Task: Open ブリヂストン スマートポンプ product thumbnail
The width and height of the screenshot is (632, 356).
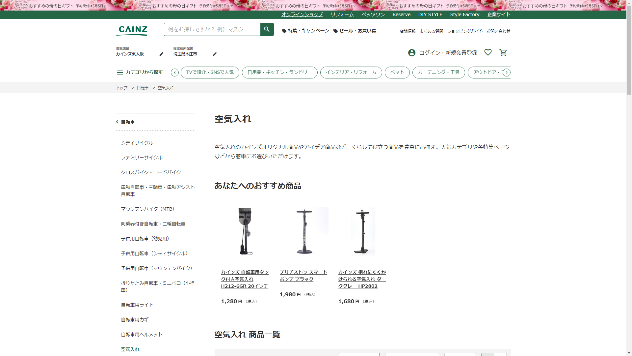Action: coord(304,231)
